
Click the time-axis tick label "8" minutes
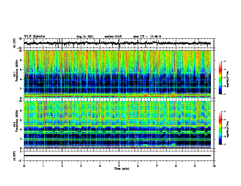point(176,166)
